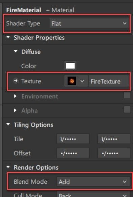The width and height of the screenshot is (133, 197).
Task: Click the FireTexture name field
Action: (x=109, y=81)
